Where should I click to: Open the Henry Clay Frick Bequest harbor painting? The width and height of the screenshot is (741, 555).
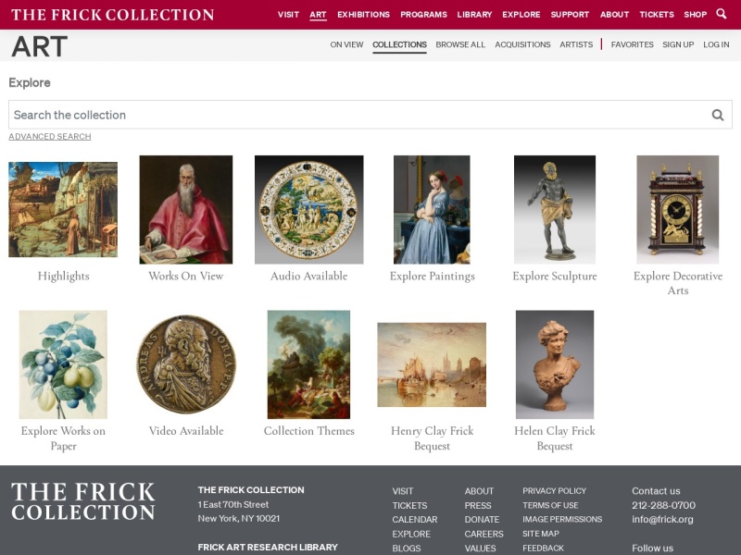click(x=432, y=364)
